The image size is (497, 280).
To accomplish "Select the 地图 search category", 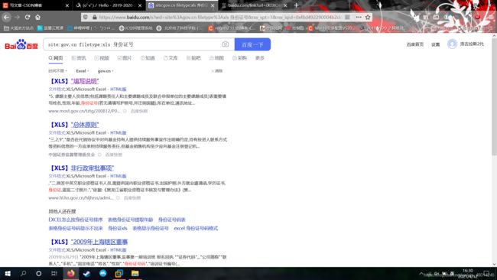I will click(216, 58).
